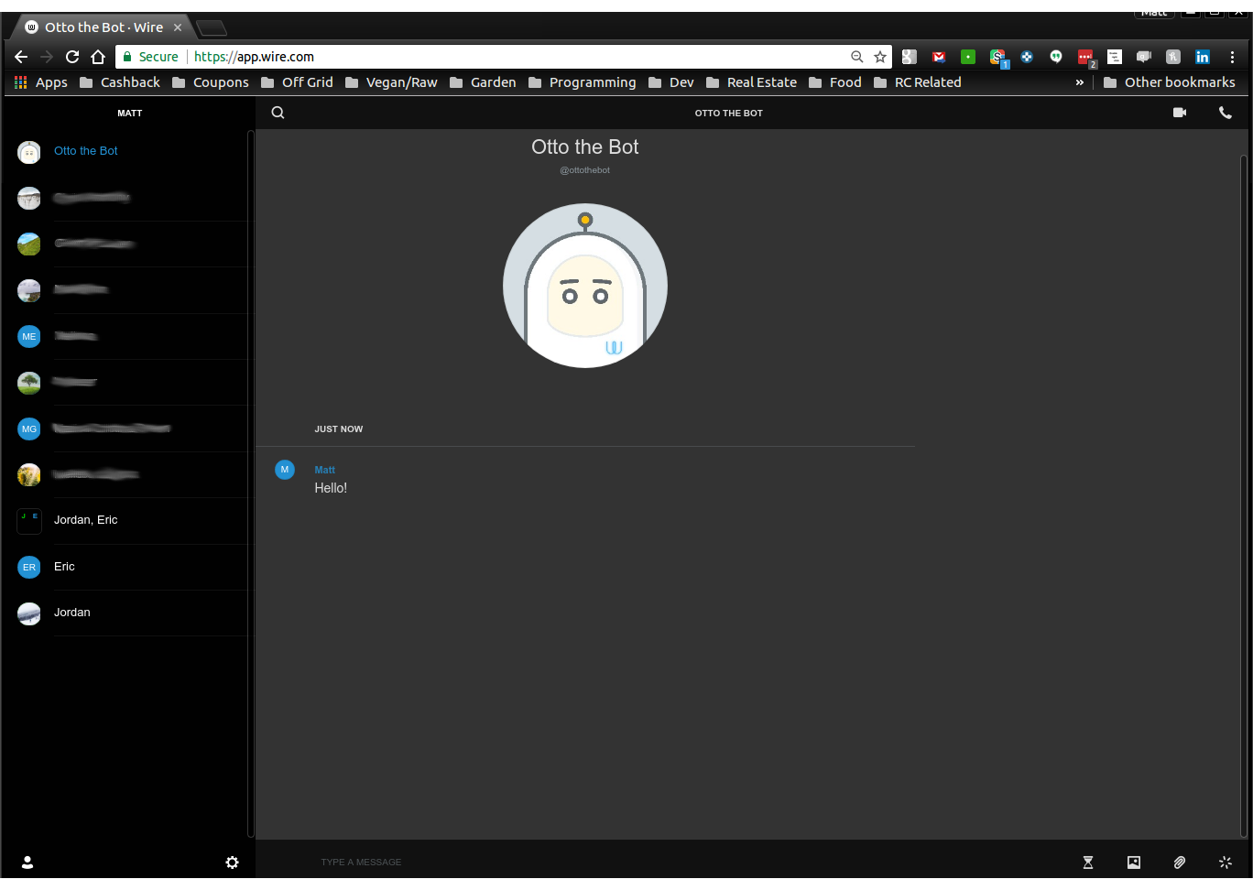
Task: Open the timed message hourglass icon
Action: click(x=1088, y=862)
